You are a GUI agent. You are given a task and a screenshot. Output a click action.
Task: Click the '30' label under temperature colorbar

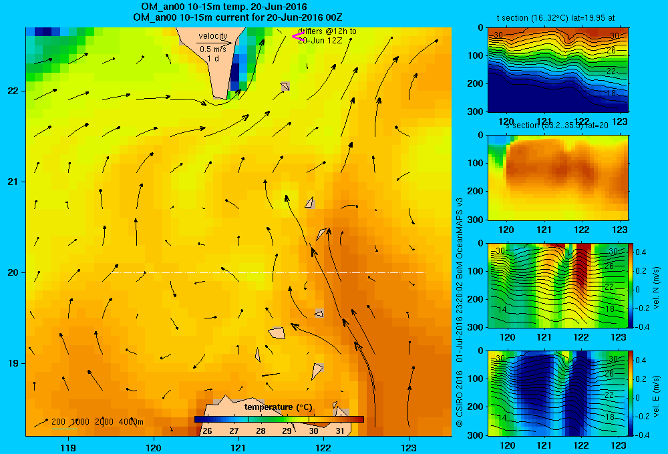pyautogui.click(x=313, y=431)
